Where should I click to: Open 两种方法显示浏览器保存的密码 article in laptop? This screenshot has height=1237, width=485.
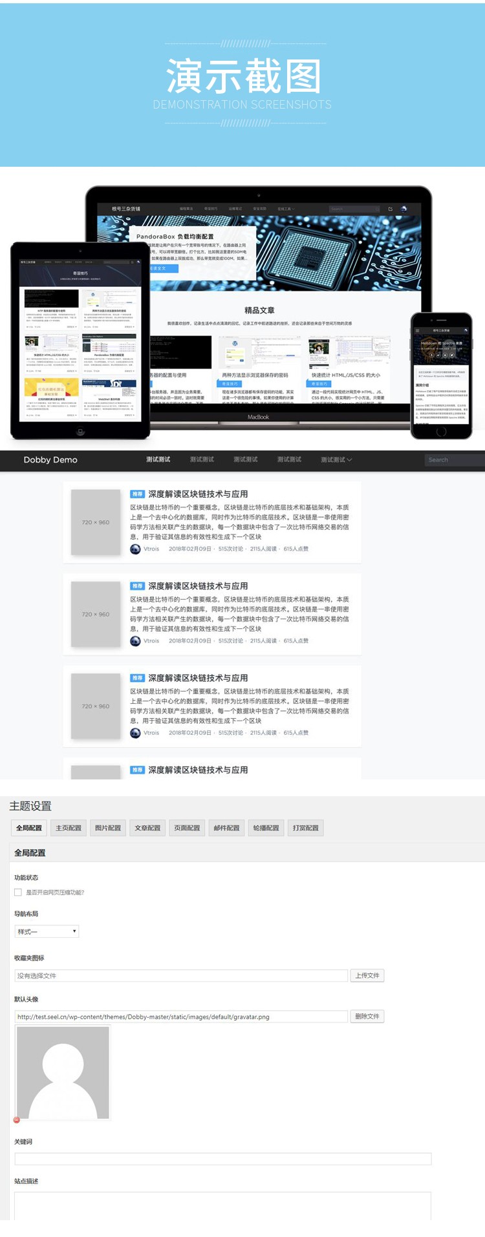(x=255, y=375)
